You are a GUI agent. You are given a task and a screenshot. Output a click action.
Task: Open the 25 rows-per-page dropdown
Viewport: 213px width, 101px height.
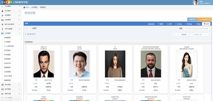click(28, 28)
